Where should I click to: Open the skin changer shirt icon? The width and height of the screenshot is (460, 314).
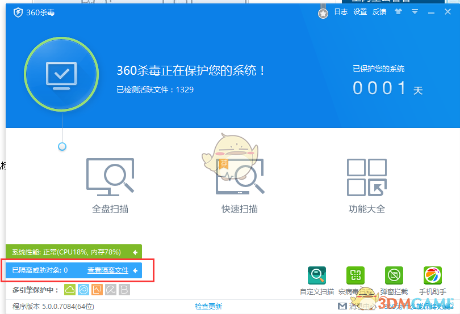click(398, 12)
